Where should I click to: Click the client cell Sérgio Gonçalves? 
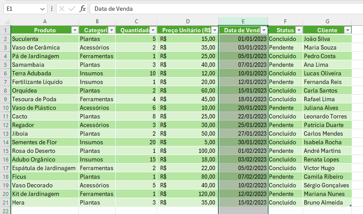pyautogui.click(x=327, y=186)
